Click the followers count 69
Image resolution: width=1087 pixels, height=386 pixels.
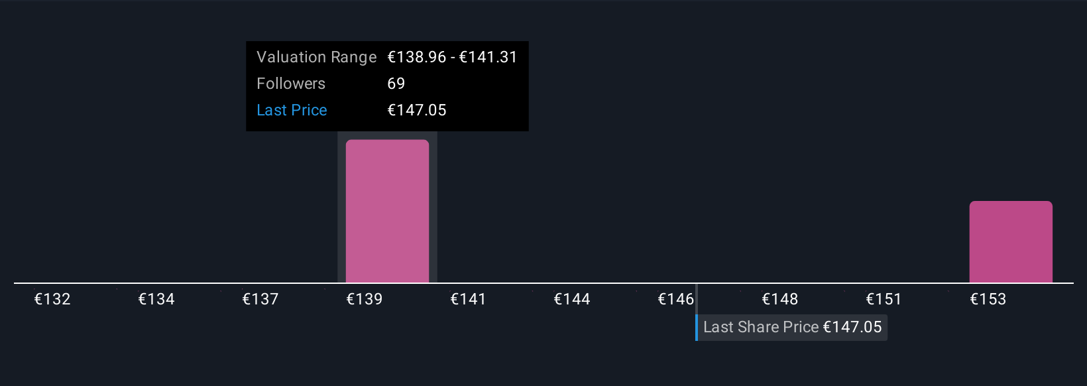pyautogui.click(x=396, y=84)
